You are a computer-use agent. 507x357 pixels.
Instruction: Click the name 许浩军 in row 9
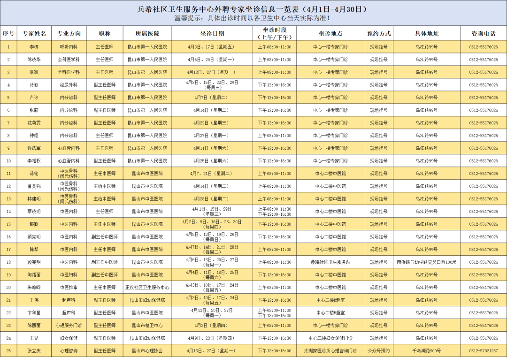pos(34,148)
